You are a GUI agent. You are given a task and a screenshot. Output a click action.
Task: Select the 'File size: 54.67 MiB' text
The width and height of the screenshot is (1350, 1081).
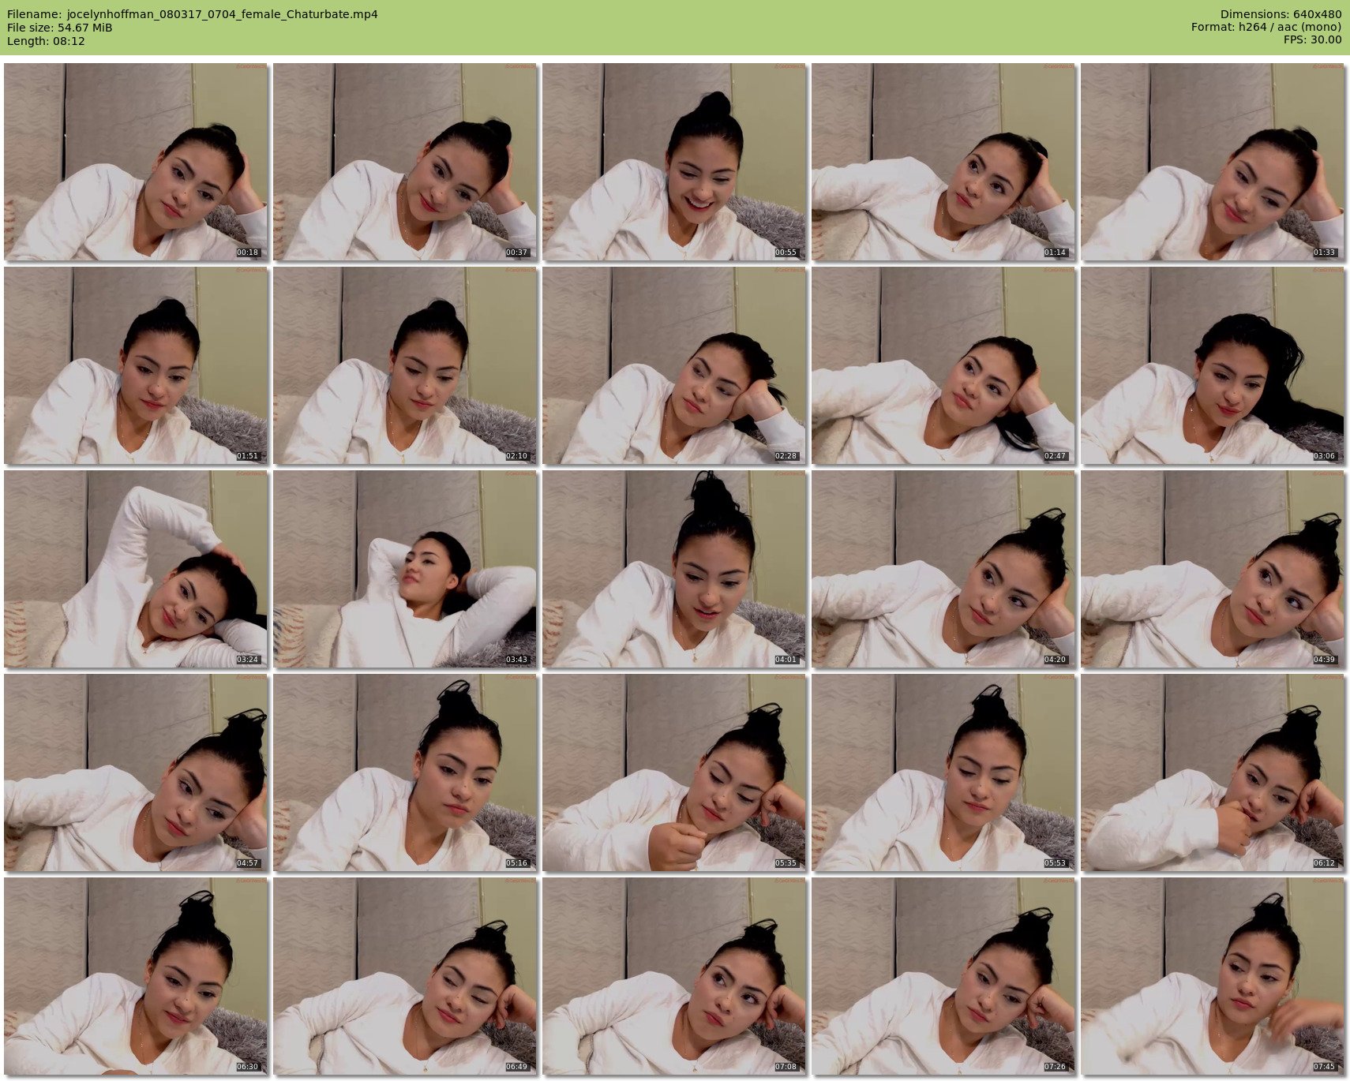click(x=60, y=28)
